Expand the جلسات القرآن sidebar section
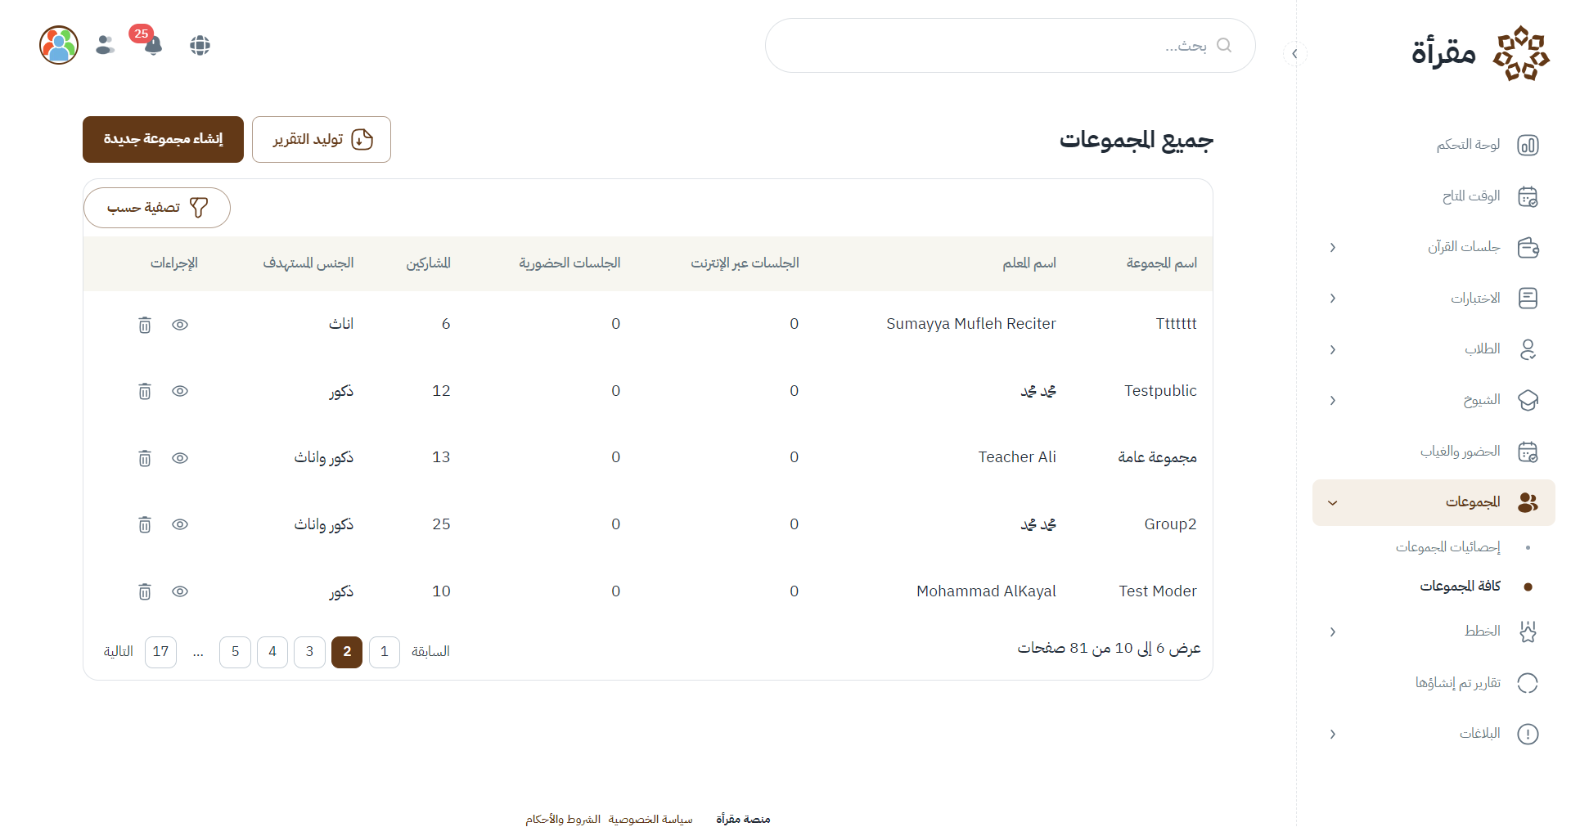Viewport: 1571px width, 836px height. [x=1333, y=247]
